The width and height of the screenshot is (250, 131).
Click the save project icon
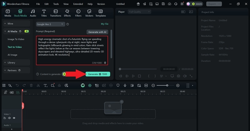[x=163, y=4]
